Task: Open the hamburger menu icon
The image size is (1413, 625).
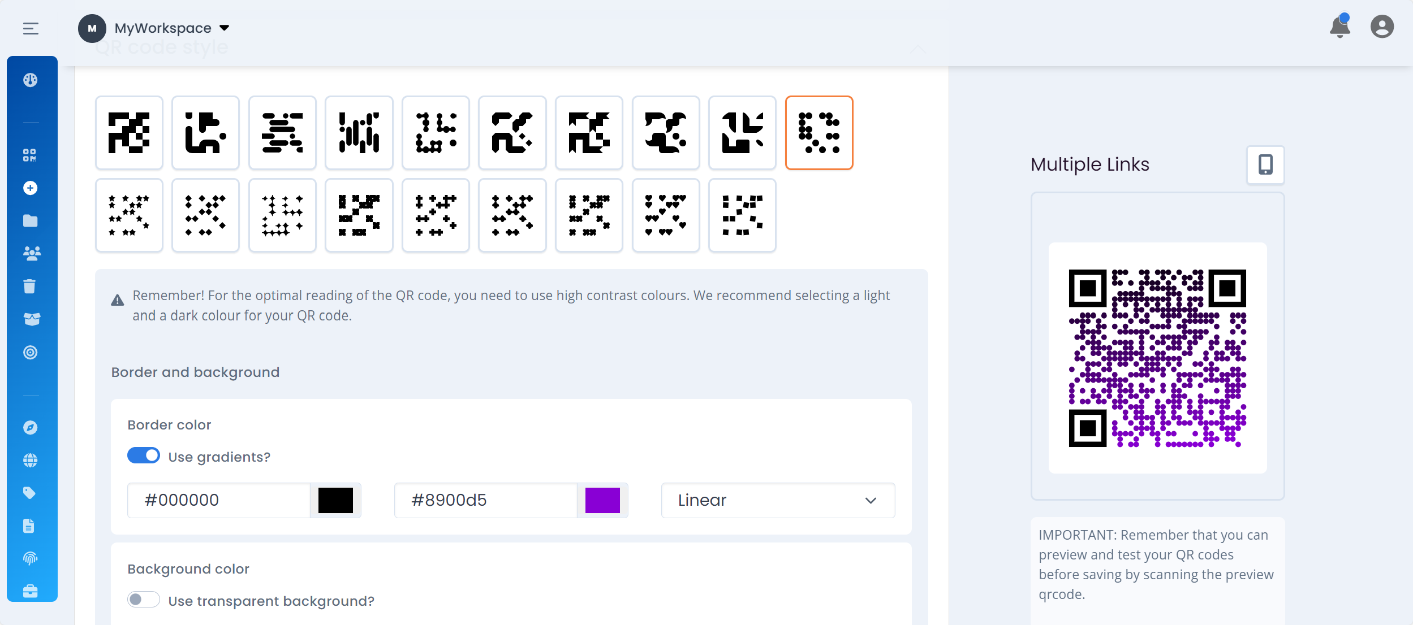Action: point(31,28)
